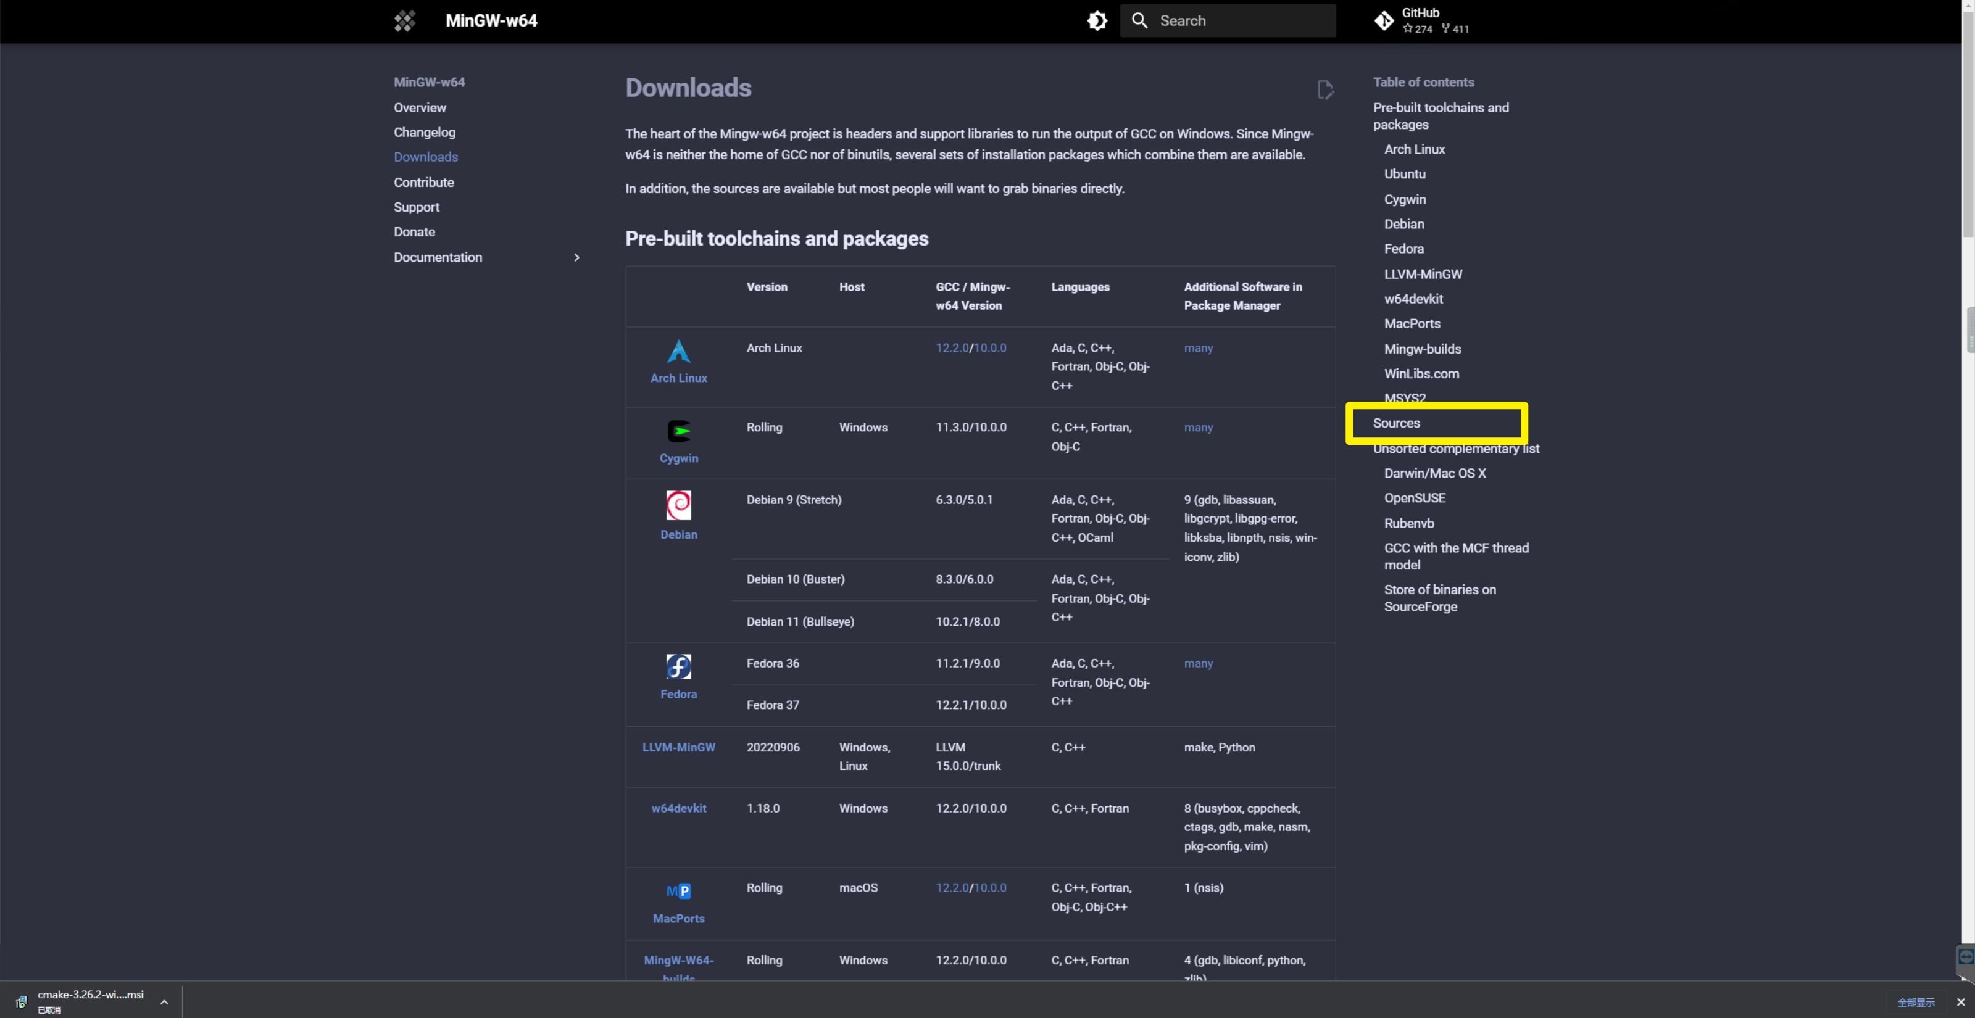Viewport: 1975px width, 1018px height.
Task: Open the cmake download options chevron
Action: pos(164,1002)
